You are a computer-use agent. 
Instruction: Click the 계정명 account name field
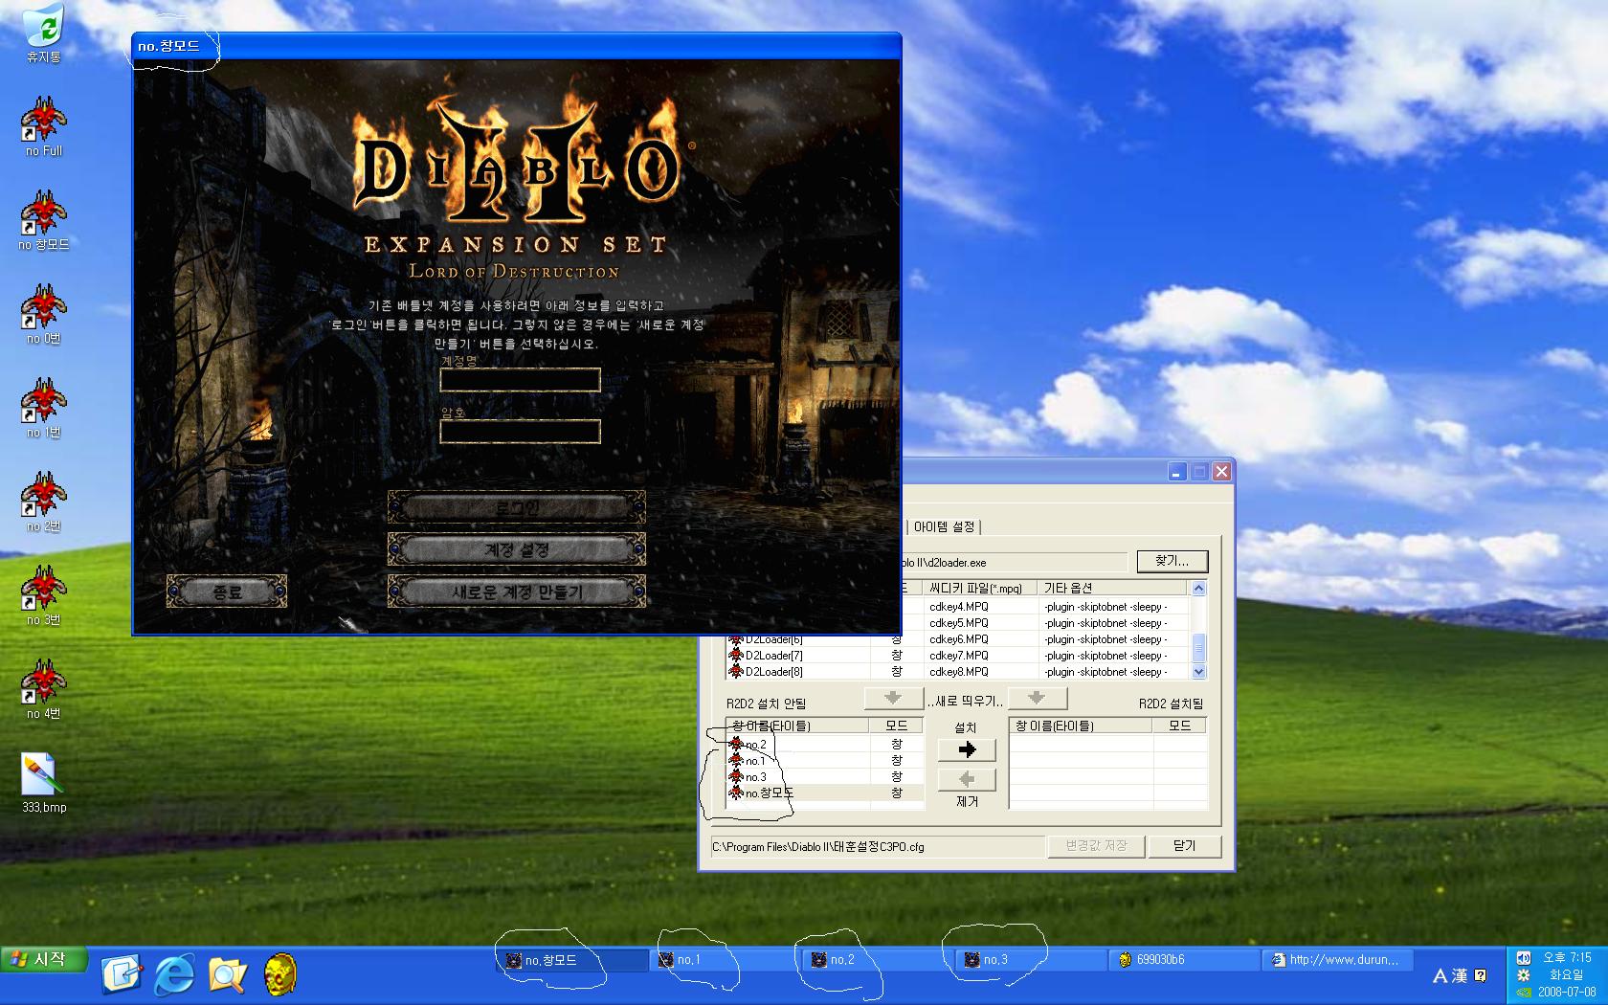520,380
